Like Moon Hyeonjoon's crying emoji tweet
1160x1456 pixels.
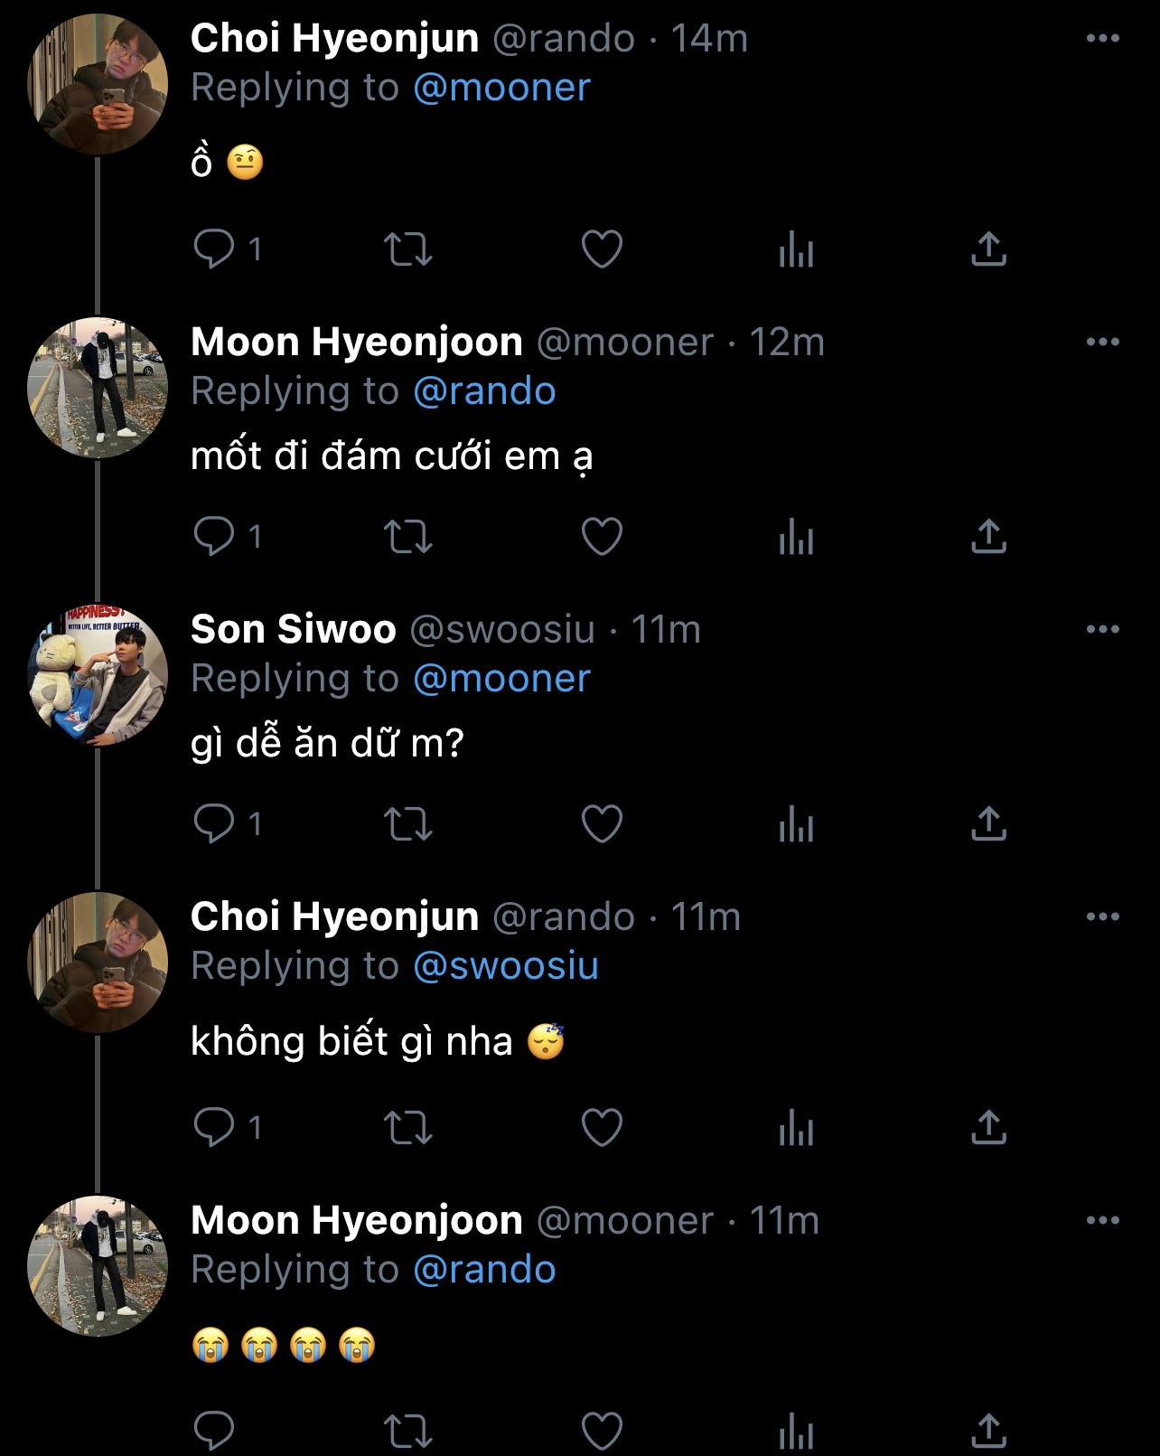click(602, 1432)
